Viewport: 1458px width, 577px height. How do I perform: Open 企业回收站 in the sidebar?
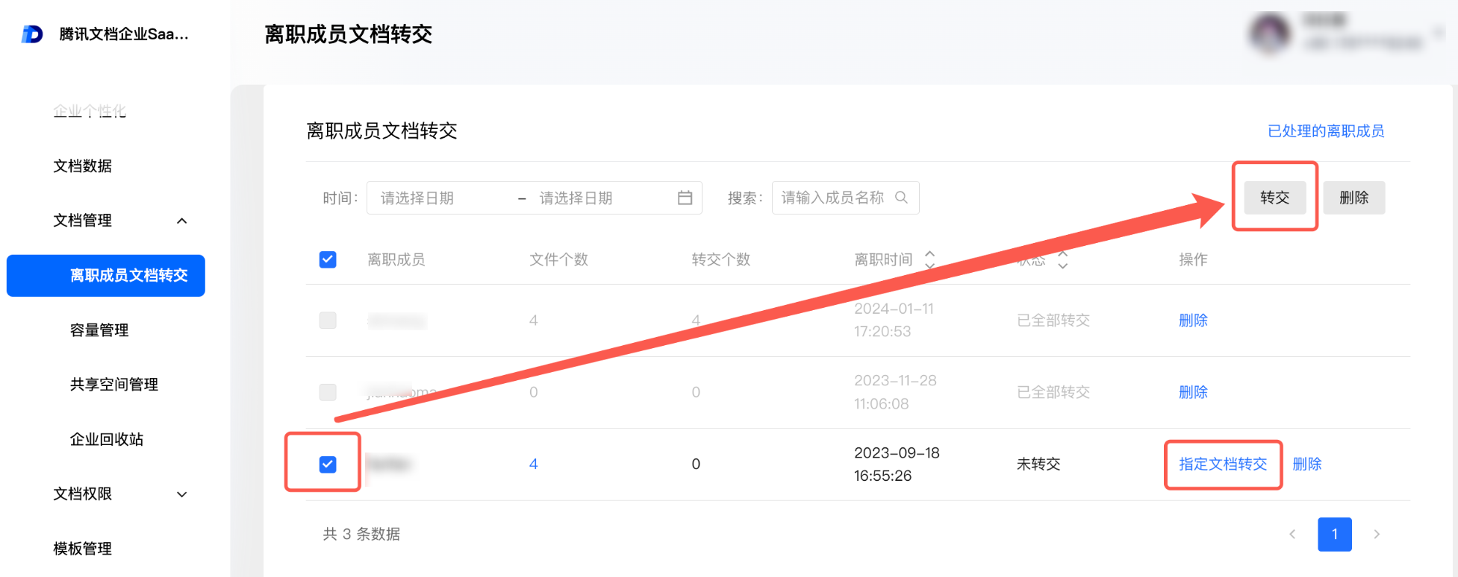(107, 440)
